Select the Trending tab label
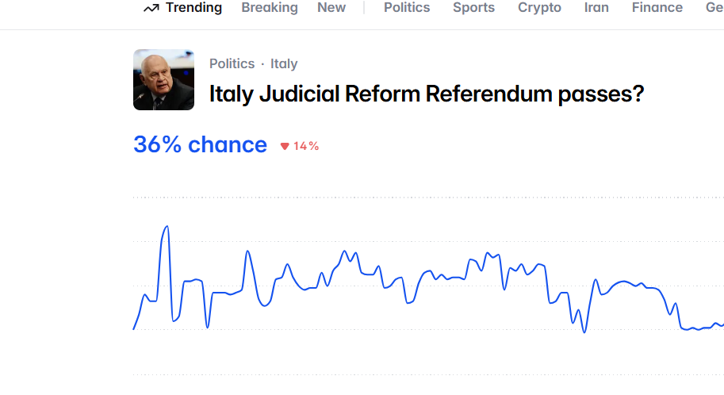Image resolution: width=724 pixels, height=395 pixels. (193, 8)
